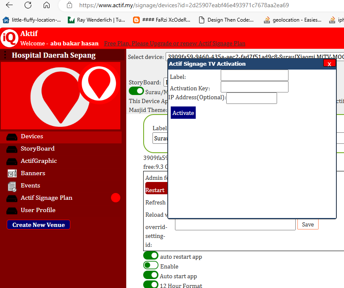Click the Restart button
This screenshot has width=344, height=288.
pos(156,188)
